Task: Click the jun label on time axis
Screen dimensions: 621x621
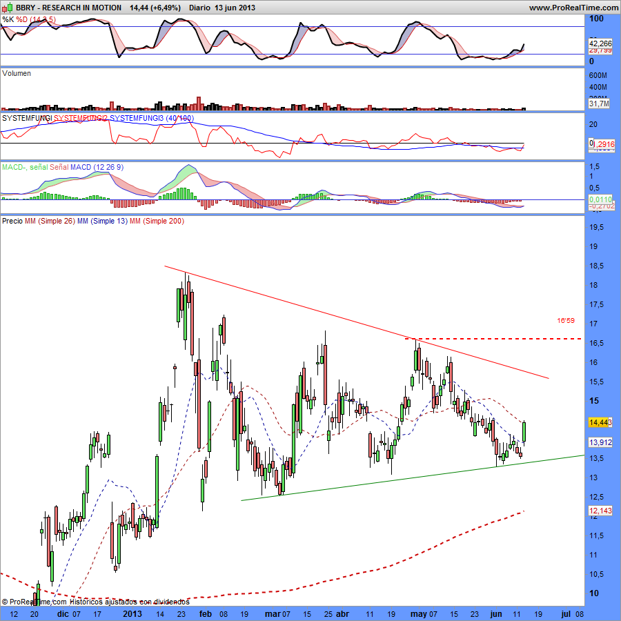Action: 496,614
